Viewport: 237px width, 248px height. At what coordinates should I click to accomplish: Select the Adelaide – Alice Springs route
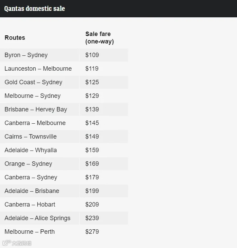pos(37,218)
